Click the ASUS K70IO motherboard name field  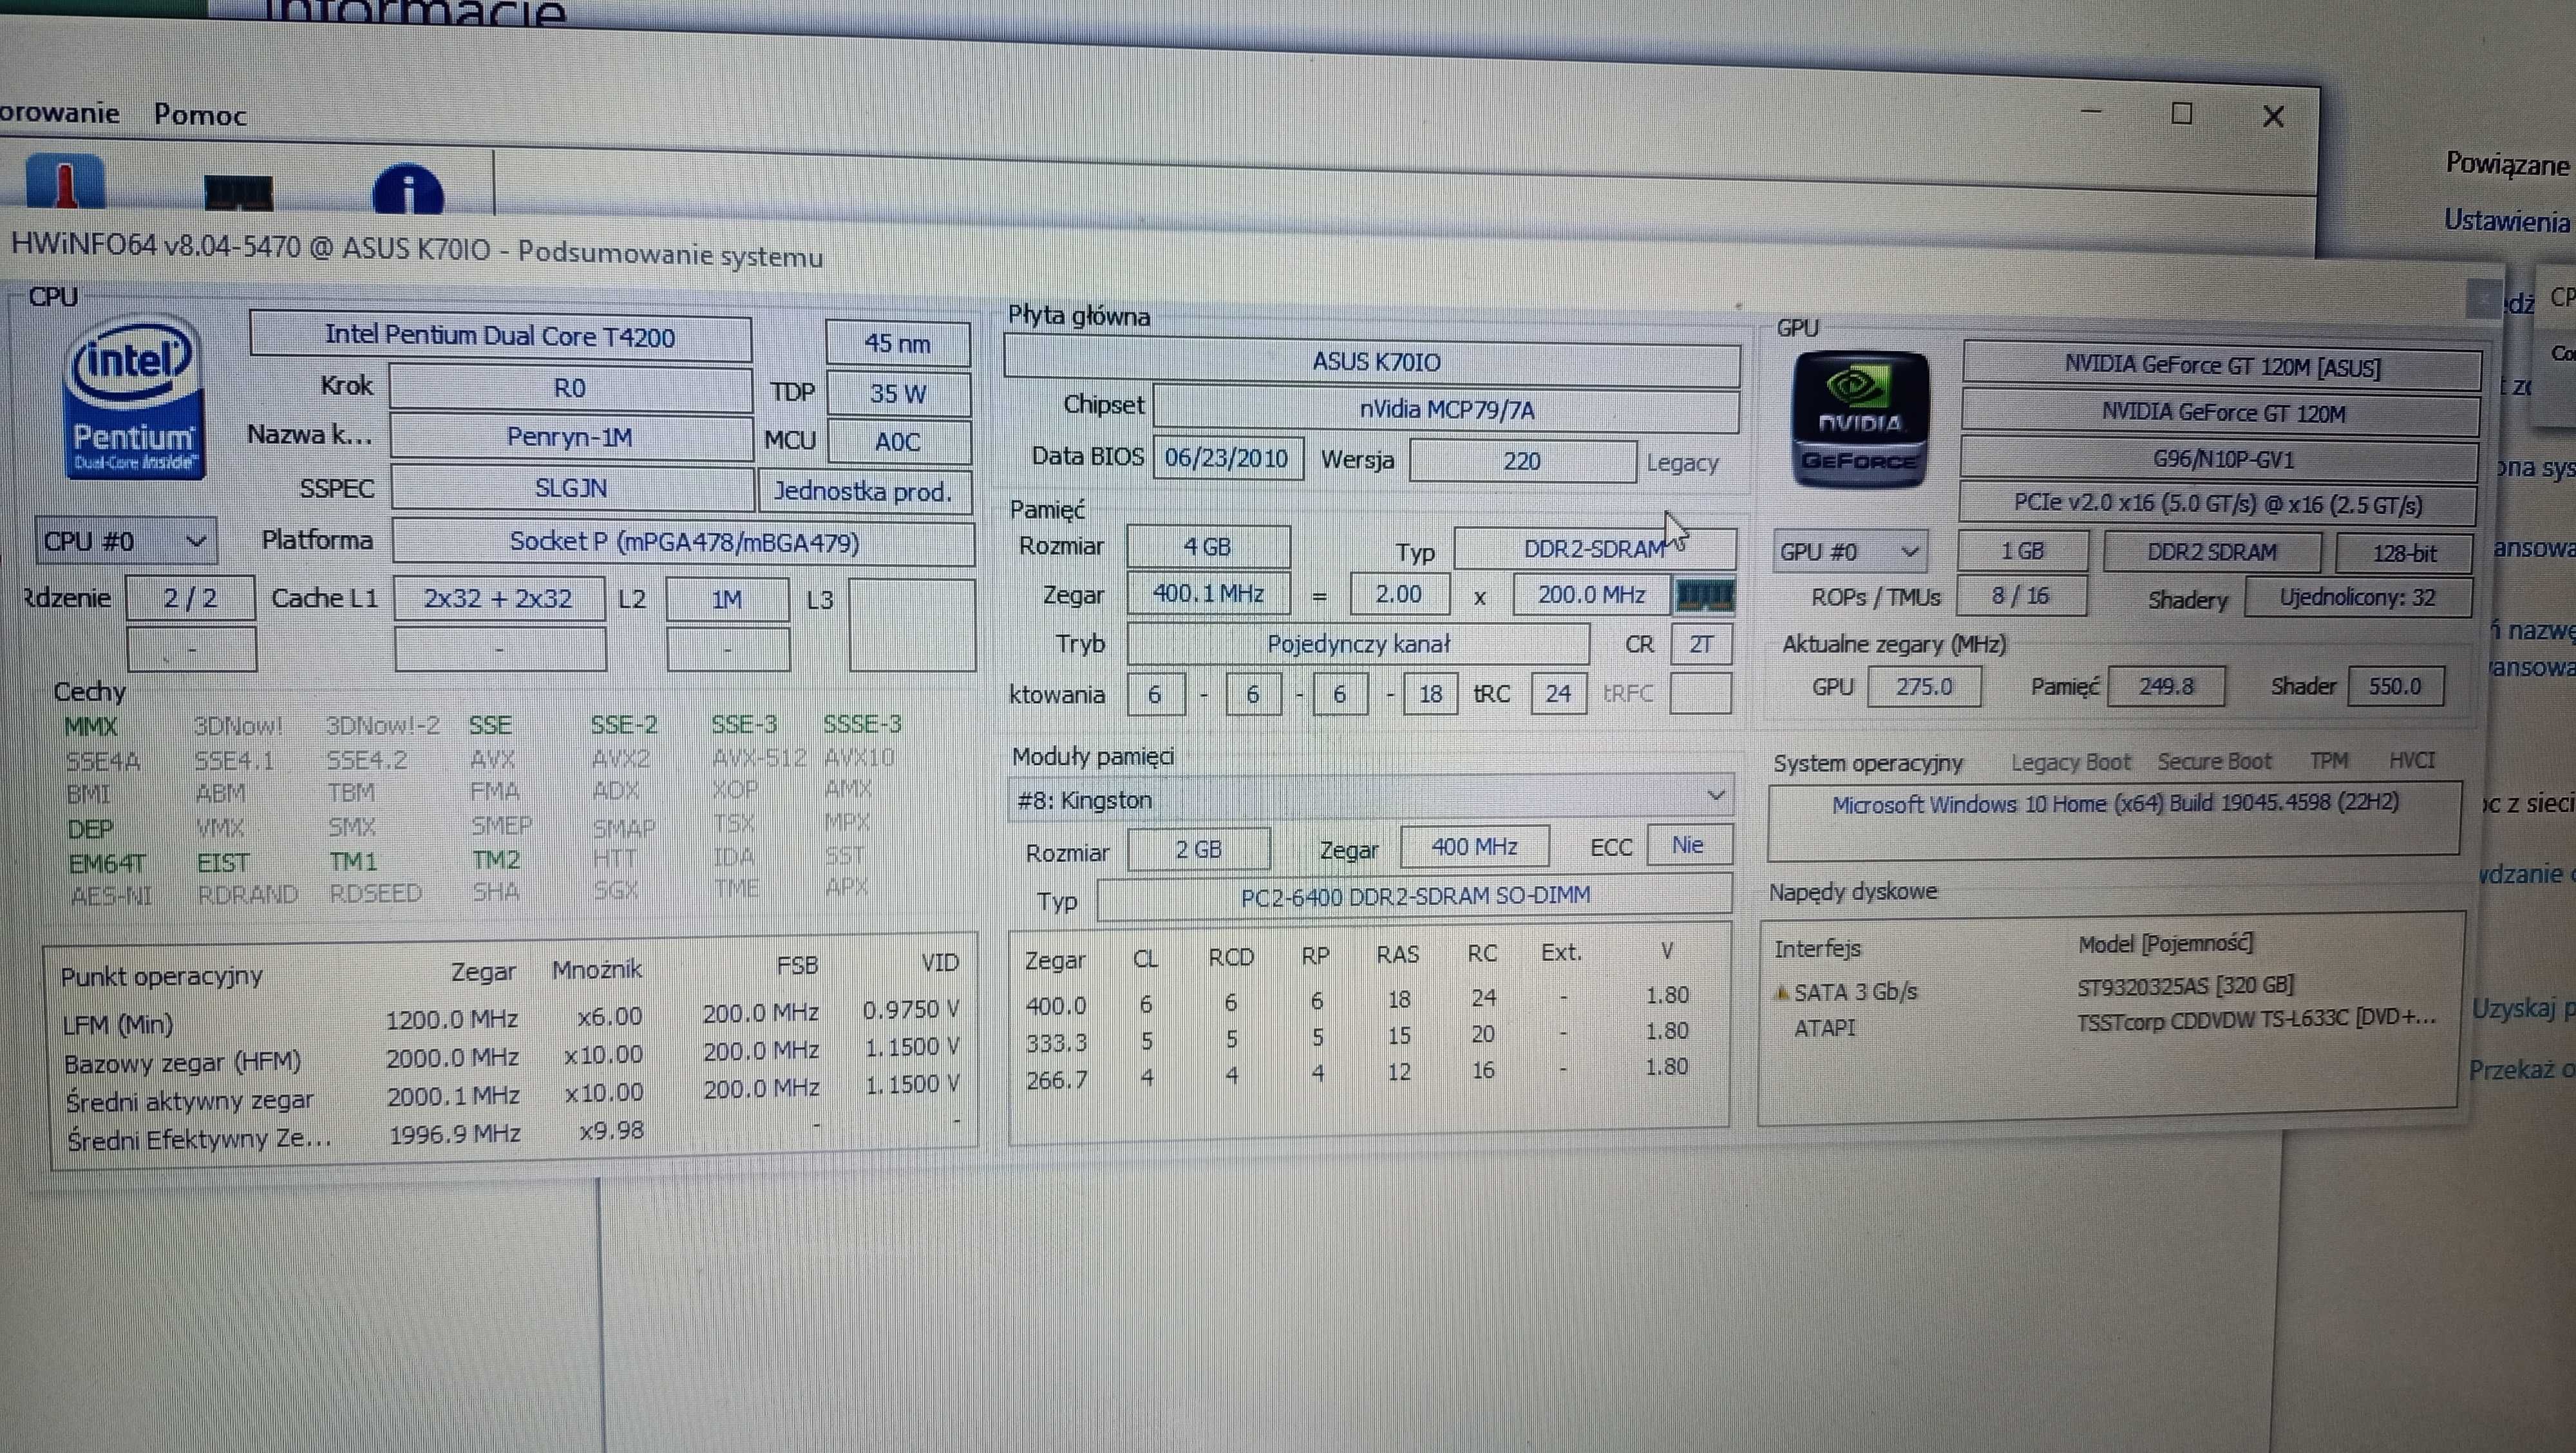(x=1372, y=362)
